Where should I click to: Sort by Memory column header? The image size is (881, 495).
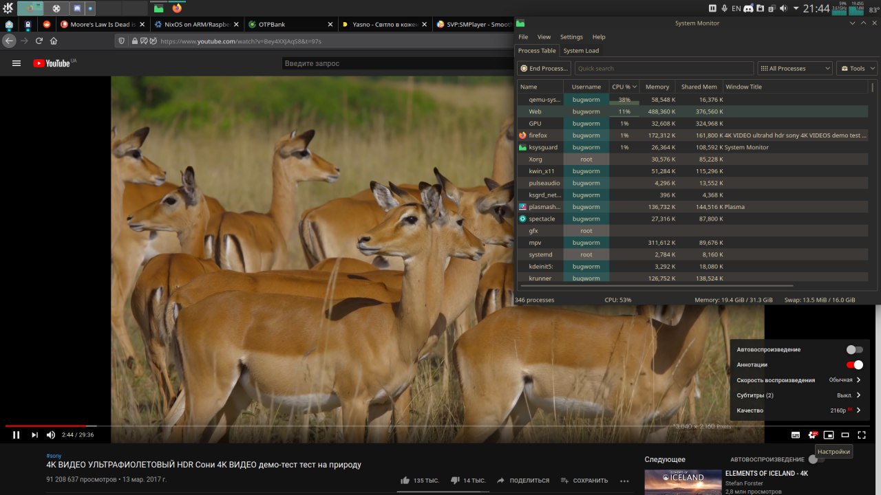(657, 87)
